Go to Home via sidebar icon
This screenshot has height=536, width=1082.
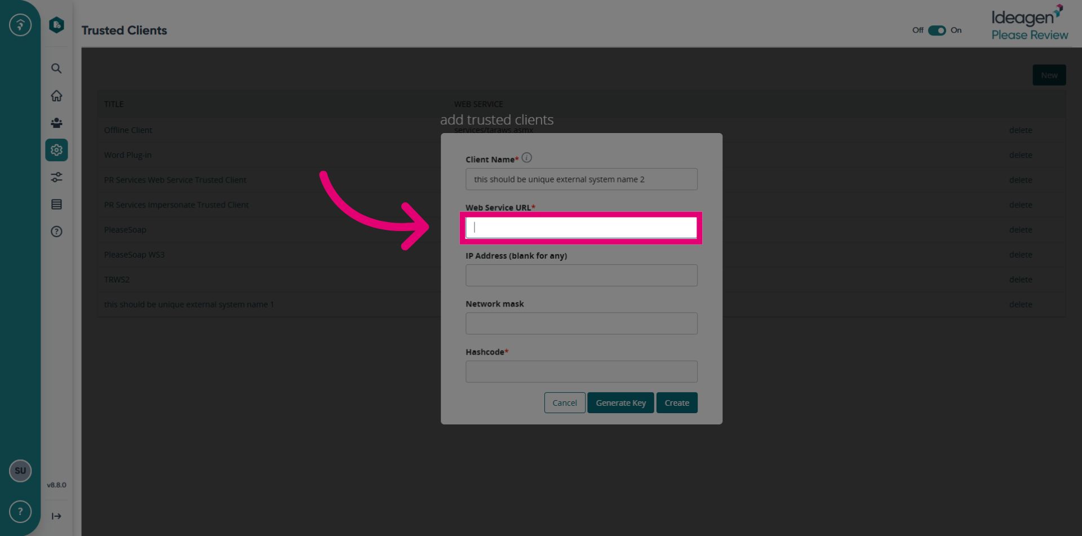pyautogui.click(x=56, y=96)
